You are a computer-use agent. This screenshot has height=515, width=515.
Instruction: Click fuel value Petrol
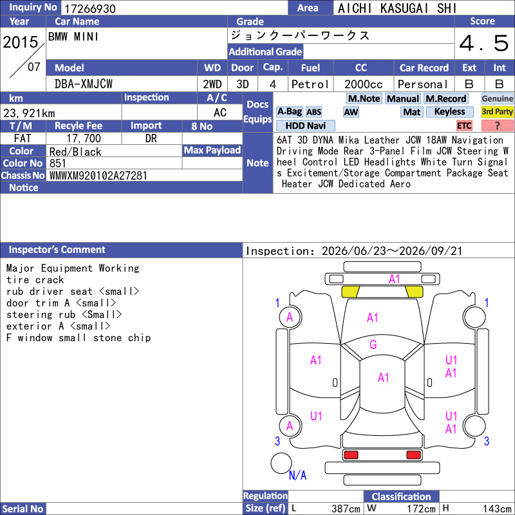[x=310, y=84]
